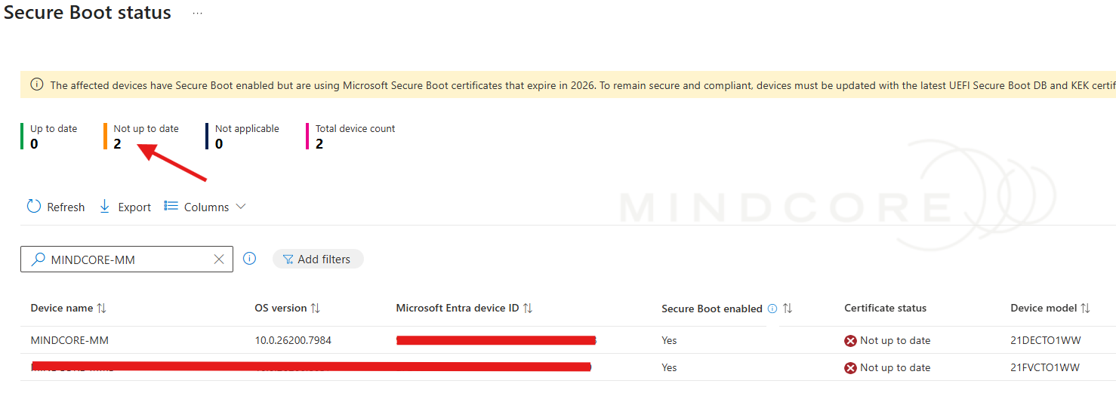
Task: Open the Columns list icon
Action: (171, 207)
